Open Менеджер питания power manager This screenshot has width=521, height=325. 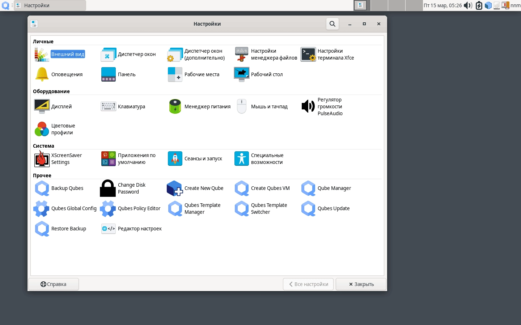tap(199, 107)
